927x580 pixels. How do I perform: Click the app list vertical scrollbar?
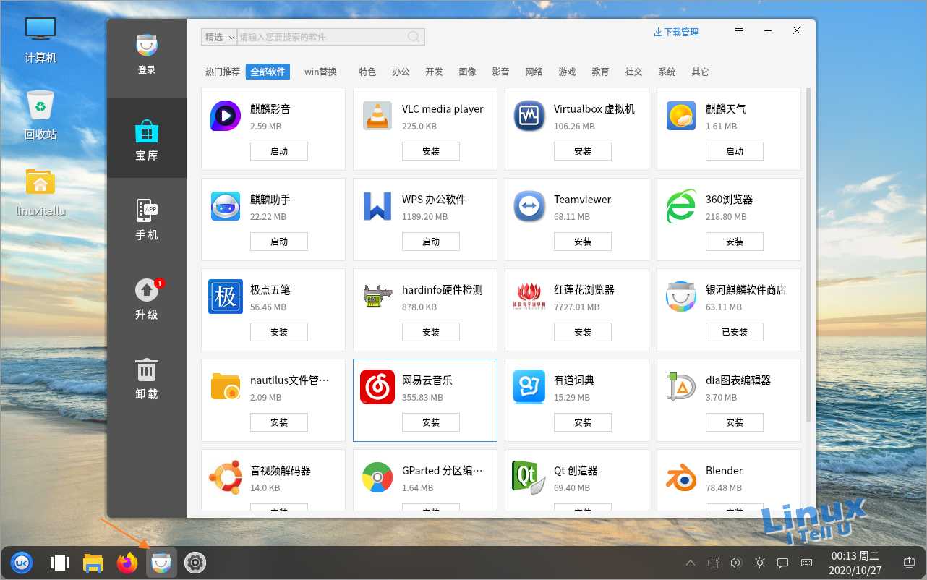coord(808,254)
